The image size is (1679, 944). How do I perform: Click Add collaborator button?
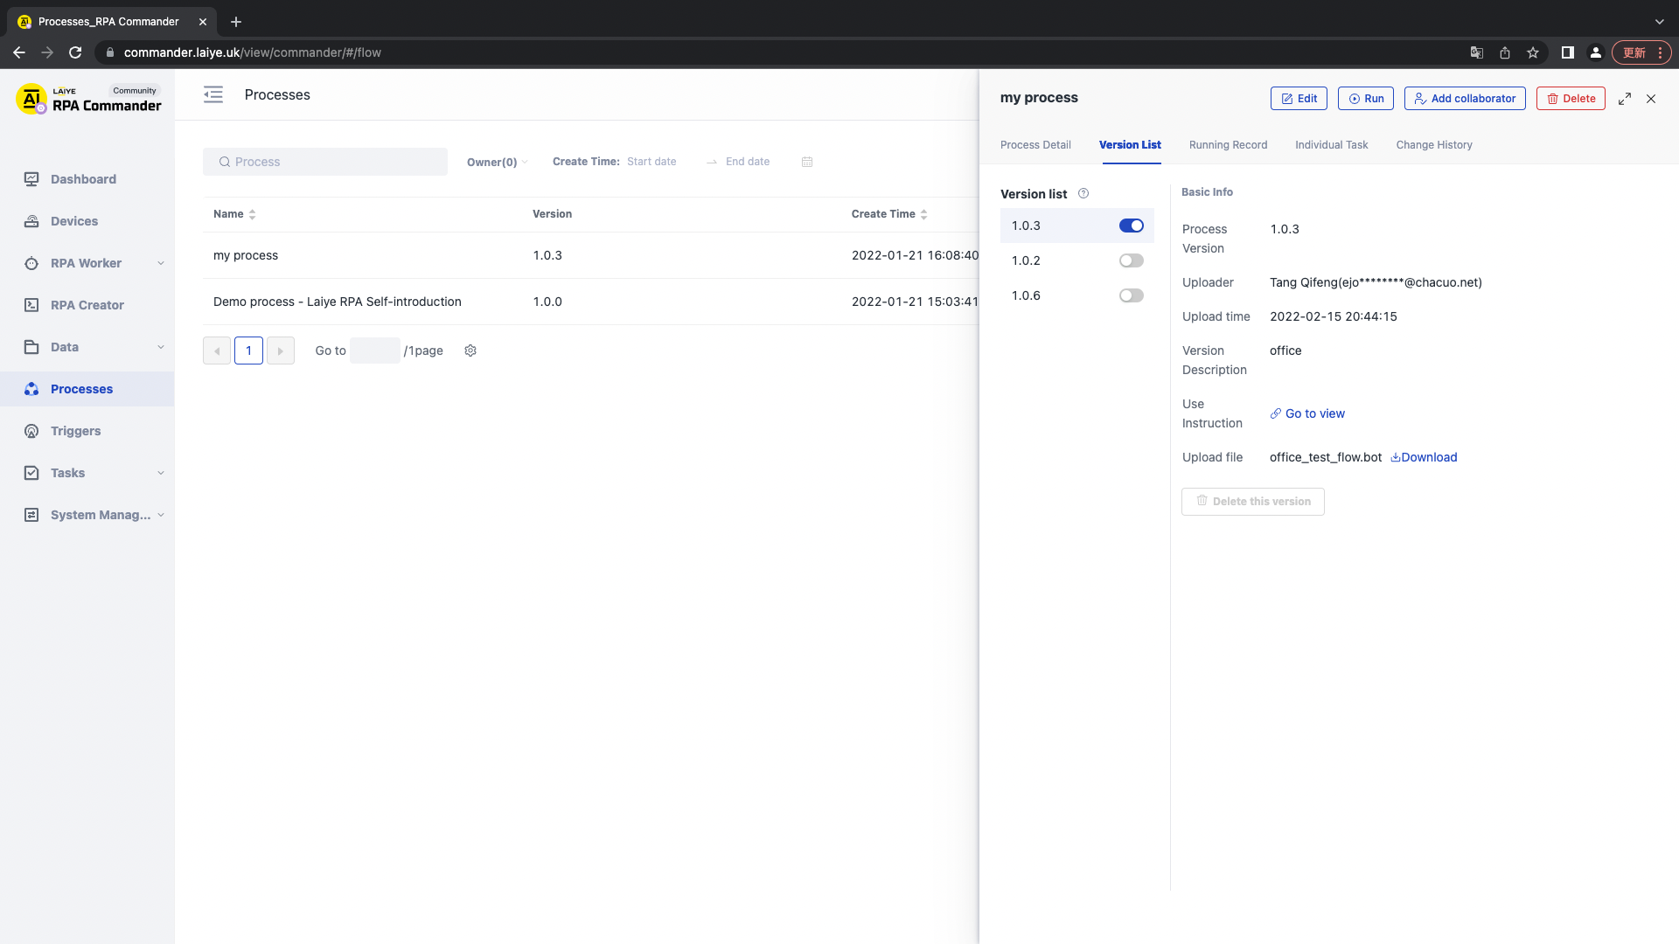[x=1465, y=99]
